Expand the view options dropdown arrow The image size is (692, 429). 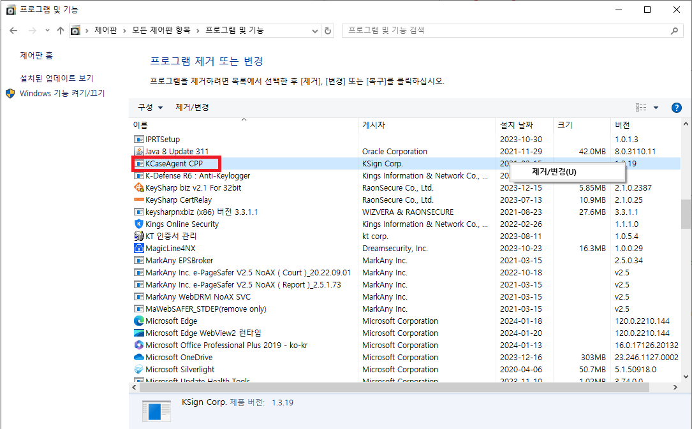[656, 108]
